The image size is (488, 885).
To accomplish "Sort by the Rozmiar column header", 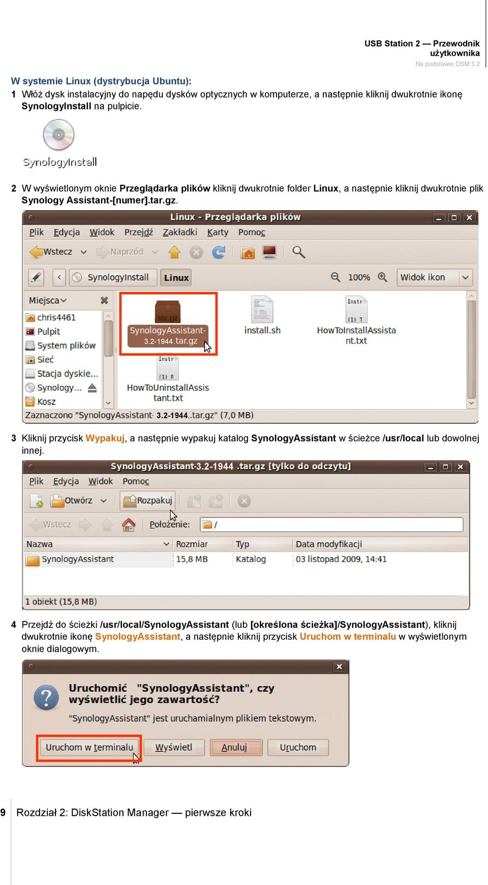I will (x=202, y=544).
